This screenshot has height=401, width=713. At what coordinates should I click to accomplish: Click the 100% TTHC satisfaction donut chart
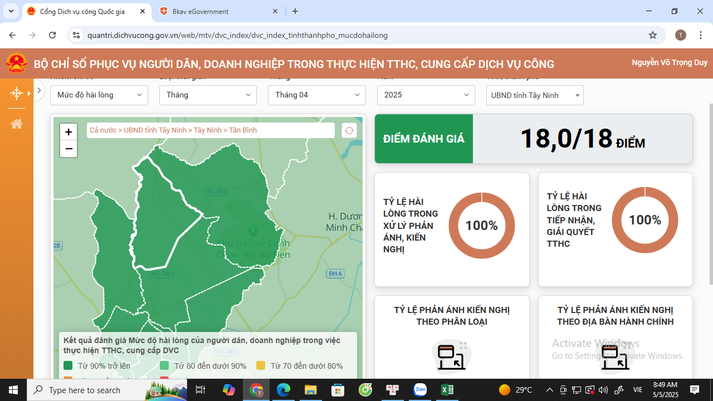coord(644,220)
